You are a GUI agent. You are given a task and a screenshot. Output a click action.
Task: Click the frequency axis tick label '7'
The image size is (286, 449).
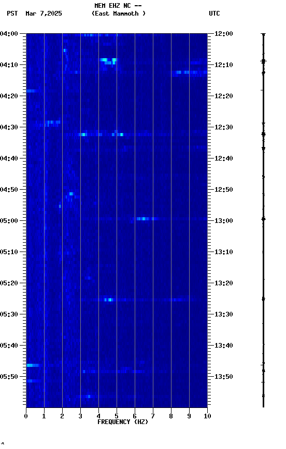click(x=153, y=416)
